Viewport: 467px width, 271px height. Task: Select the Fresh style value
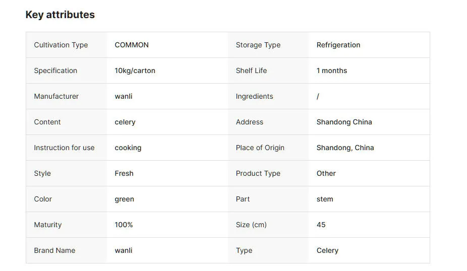124,173
